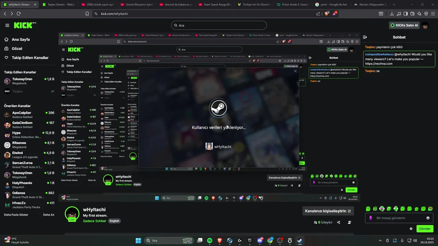This screenshot has width=438, height=246.
Task: Open the Leo AI sparkle icon
Action: tap(419, 14)
